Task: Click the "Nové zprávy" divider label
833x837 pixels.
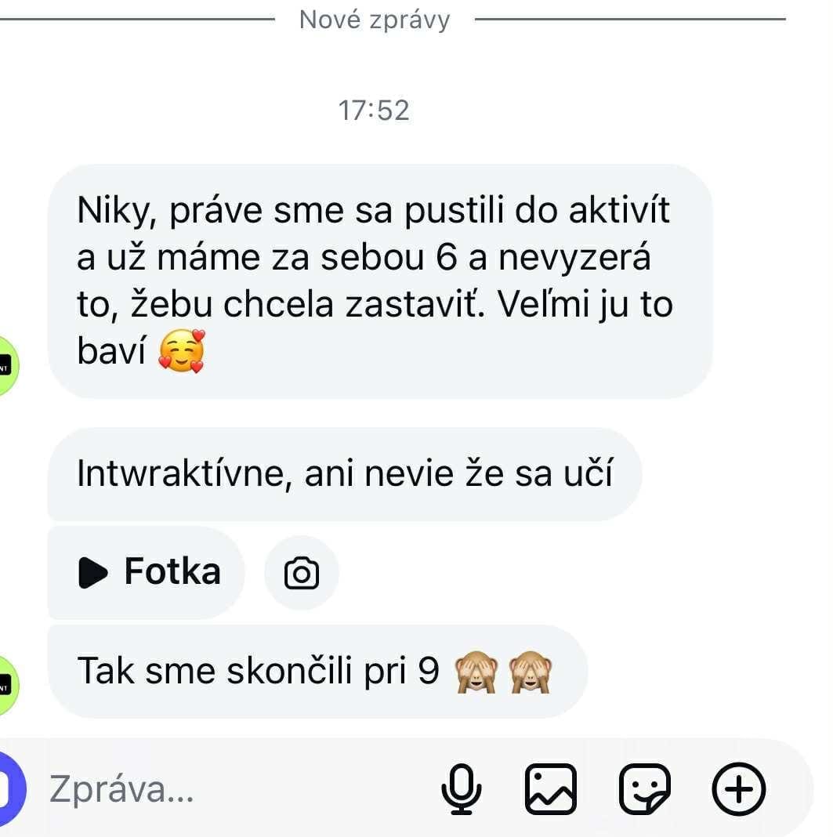Action: (x=375, y=20)
